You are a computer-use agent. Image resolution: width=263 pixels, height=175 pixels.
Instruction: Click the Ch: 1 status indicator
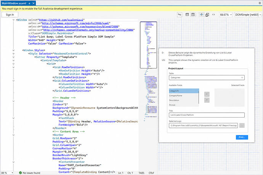point(130,173)
